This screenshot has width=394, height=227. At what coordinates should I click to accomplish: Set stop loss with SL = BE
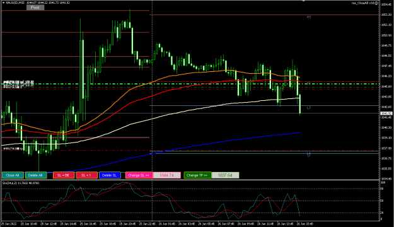coord(63,175)
